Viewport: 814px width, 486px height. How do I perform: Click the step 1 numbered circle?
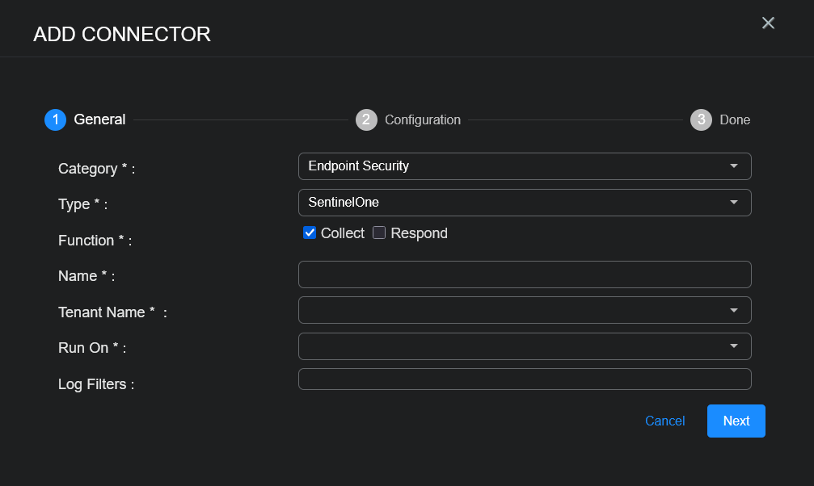[x=55, y=119]
